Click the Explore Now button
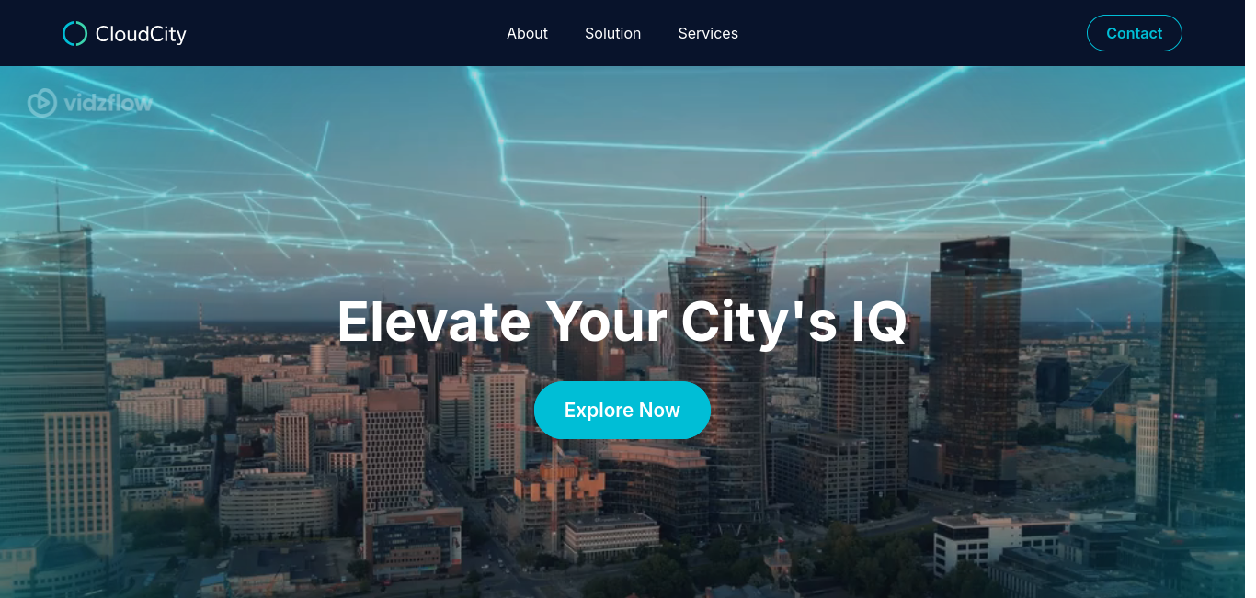The width and height of the screenshot is (1256, 598). [x=622, y=410]
